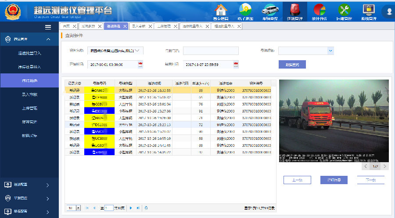Open the end time calendar picker
The image size is (395, 218).
click(x=236, y=65)
